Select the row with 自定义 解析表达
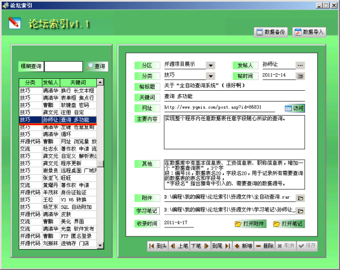 coord(58,156)
